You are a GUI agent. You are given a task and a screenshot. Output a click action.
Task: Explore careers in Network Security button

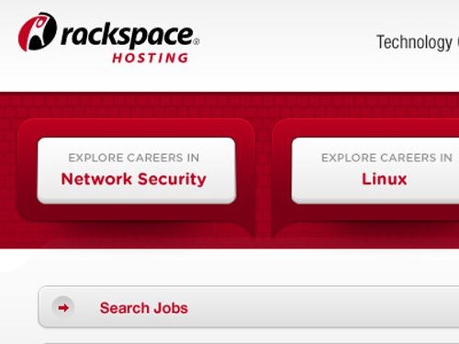coord(136,171)
